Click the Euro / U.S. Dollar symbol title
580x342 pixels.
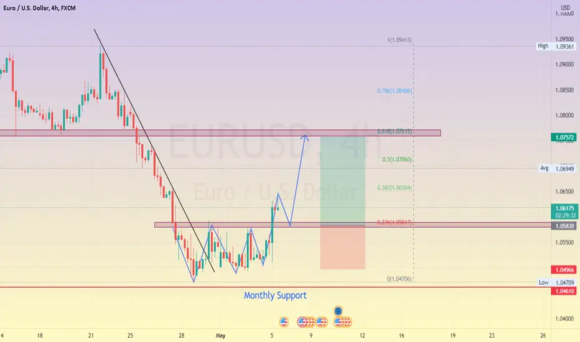click(x=39, y=7)
